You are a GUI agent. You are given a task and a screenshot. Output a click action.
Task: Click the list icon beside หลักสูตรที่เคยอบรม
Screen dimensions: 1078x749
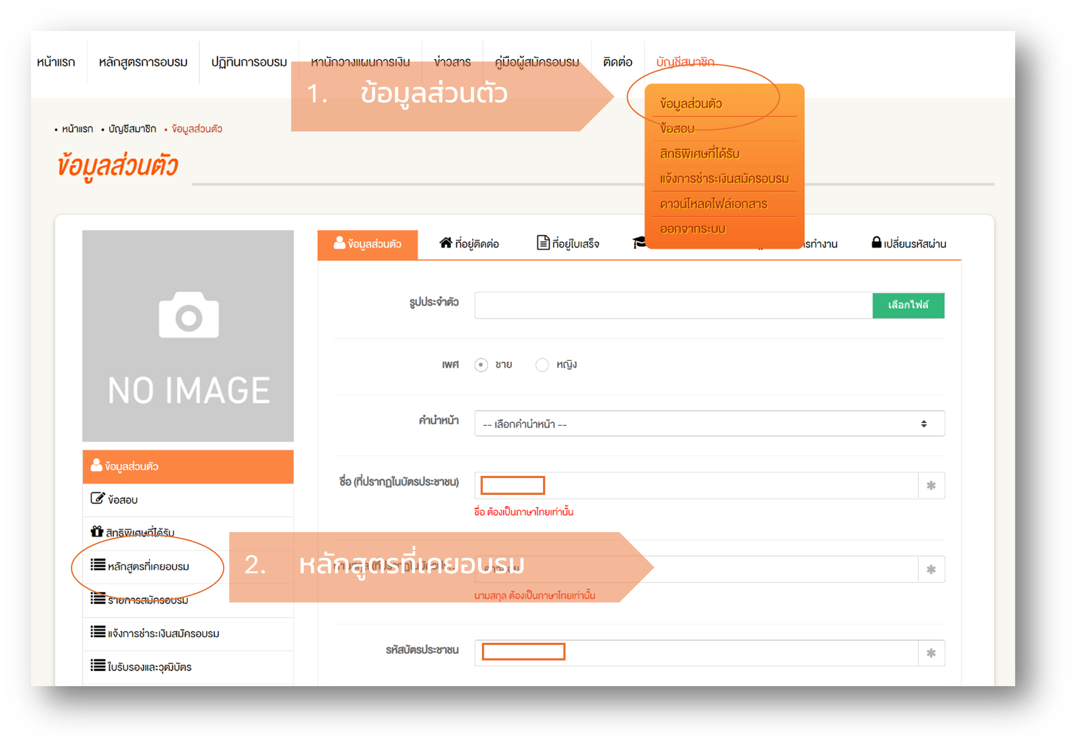coord(97,564)
